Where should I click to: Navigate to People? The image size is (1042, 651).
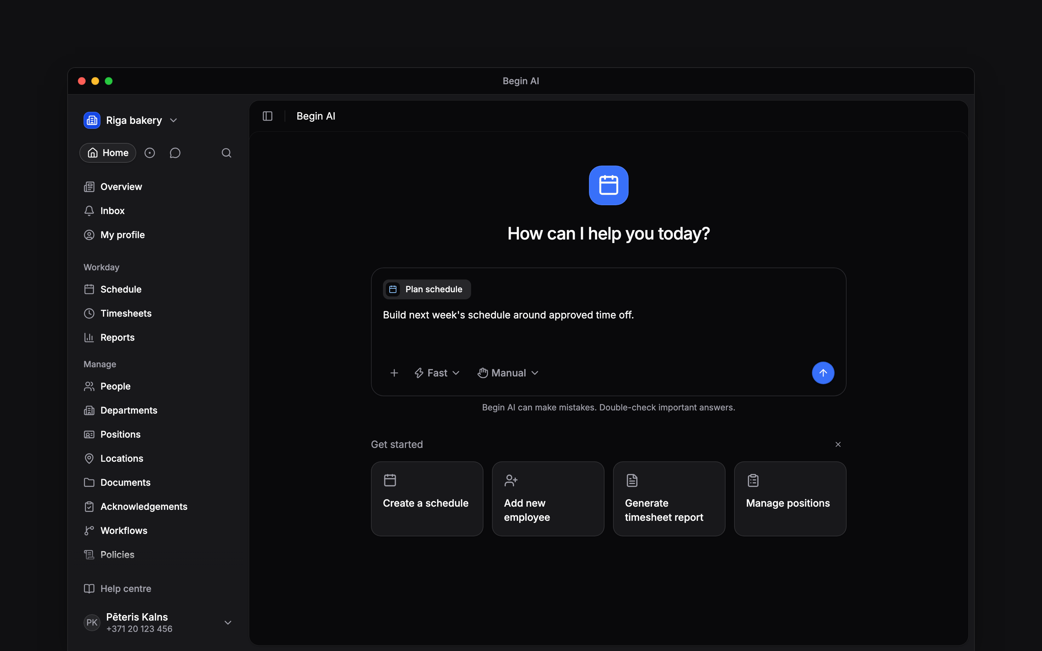(x=107, y=386)
